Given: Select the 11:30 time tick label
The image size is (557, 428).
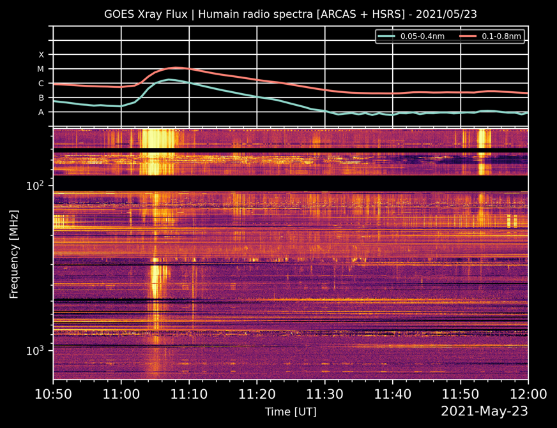Looking at the screenshot, I should click(325, 395).
